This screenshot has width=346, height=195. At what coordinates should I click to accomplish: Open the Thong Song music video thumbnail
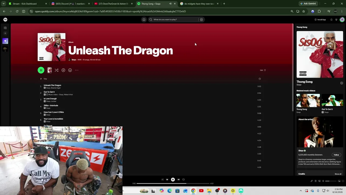coord(308,100)
